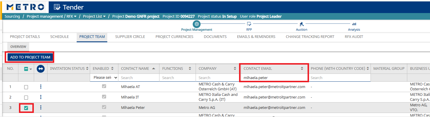The height and width of the screenshot is (117, 430).
Task: Sort by Invitation Status column arrows
Action: (87, 69)
